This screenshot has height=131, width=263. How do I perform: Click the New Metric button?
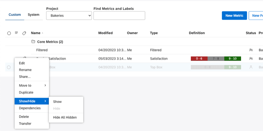(234, 15)
